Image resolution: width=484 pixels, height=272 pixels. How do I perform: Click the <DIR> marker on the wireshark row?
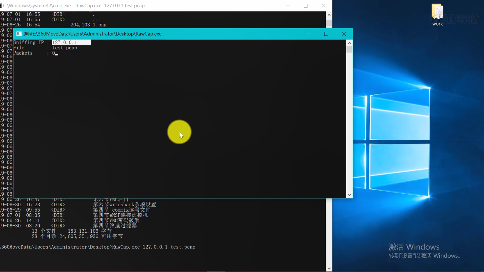[58, 205]
